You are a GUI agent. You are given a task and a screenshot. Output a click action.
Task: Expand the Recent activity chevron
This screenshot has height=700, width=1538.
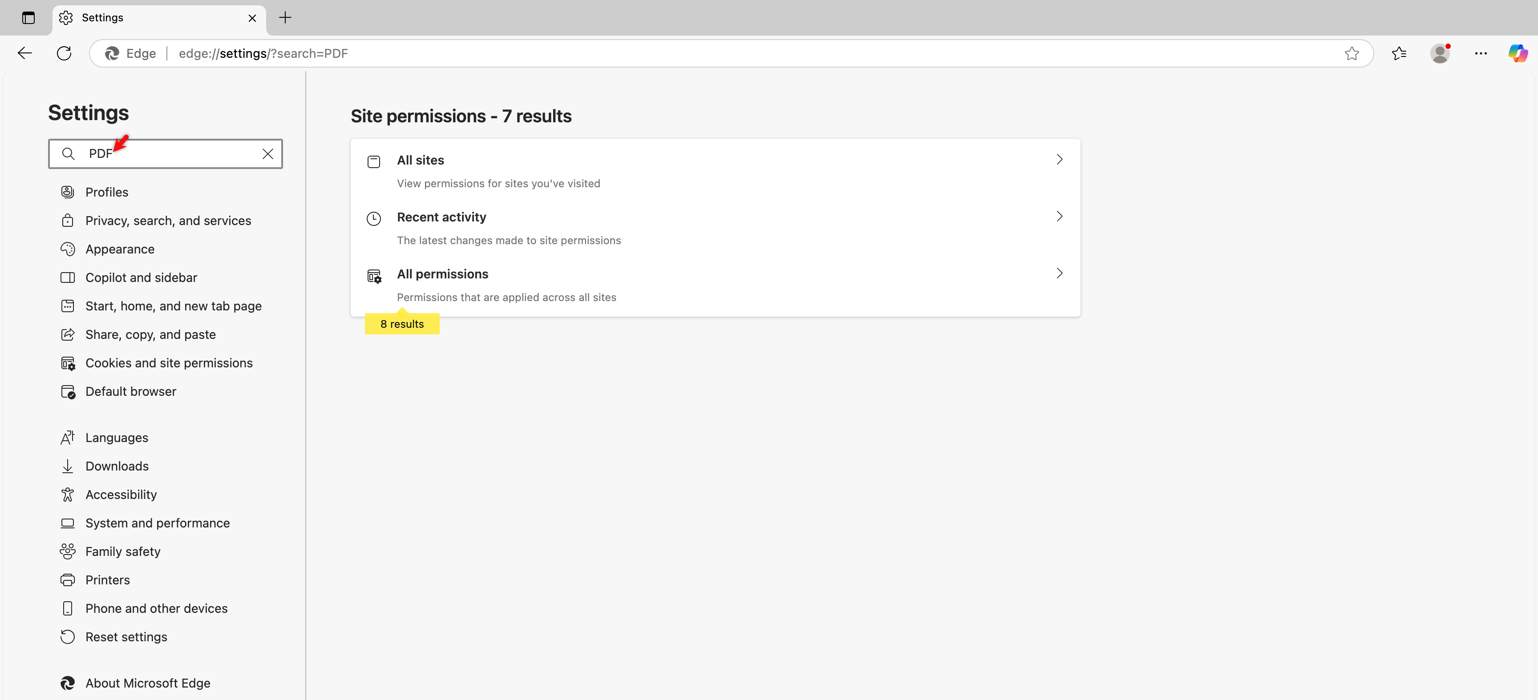(1059, 216)
